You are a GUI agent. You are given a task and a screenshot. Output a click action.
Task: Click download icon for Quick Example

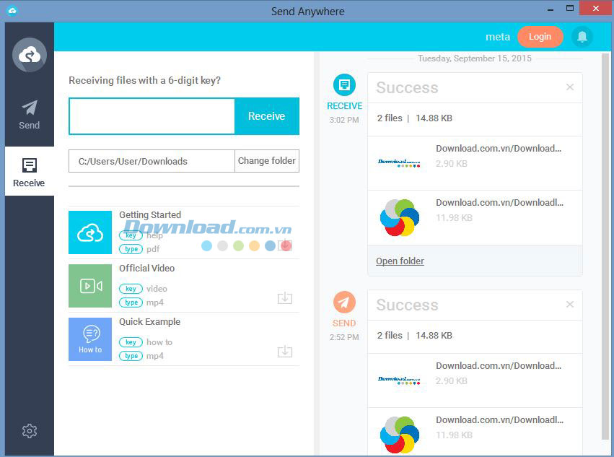click(285, 352)
